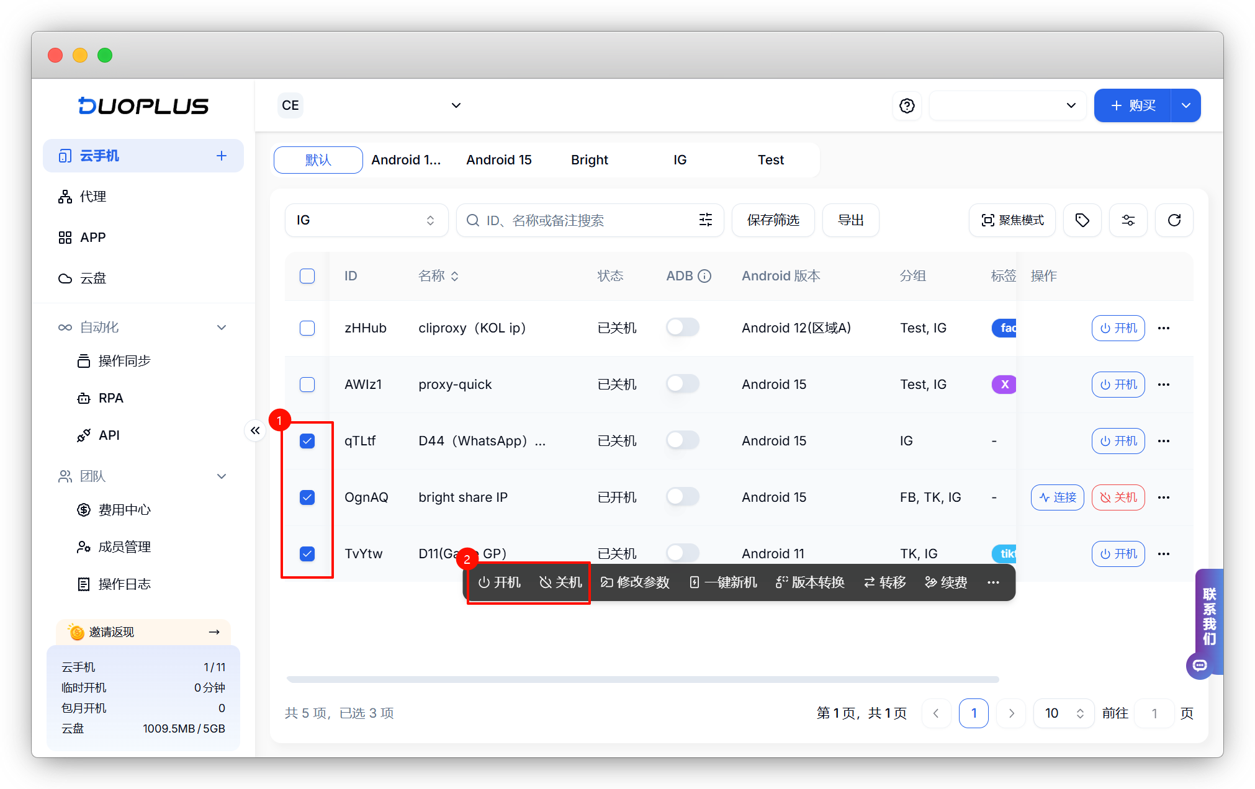Click the 保存筛选 button
1255x789 pixels.
pos(773,220)
